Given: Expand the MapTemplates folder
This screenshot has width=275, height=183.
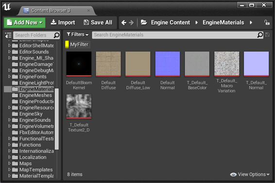Looking at the screenshot, I should pyautogui.click(x=9, y=170).
